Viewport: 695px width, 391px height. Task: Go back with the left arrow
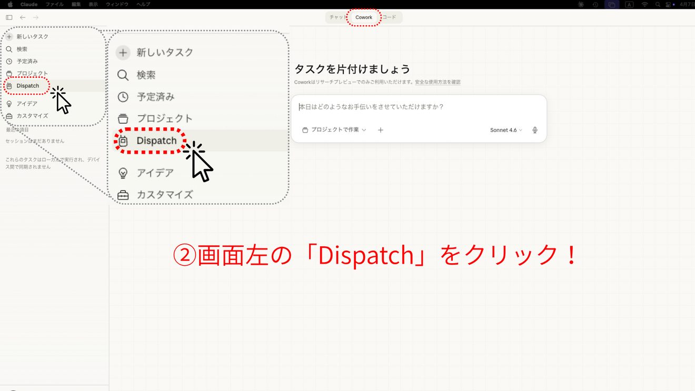click(x=23, y=17)
